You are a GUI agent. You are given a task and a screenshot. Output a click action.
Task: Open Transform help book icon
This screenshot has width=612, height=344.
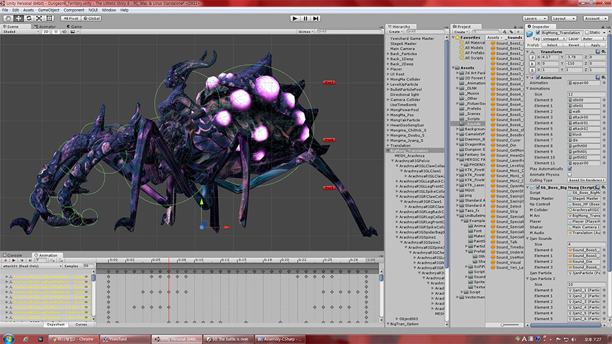coord(597,52)
